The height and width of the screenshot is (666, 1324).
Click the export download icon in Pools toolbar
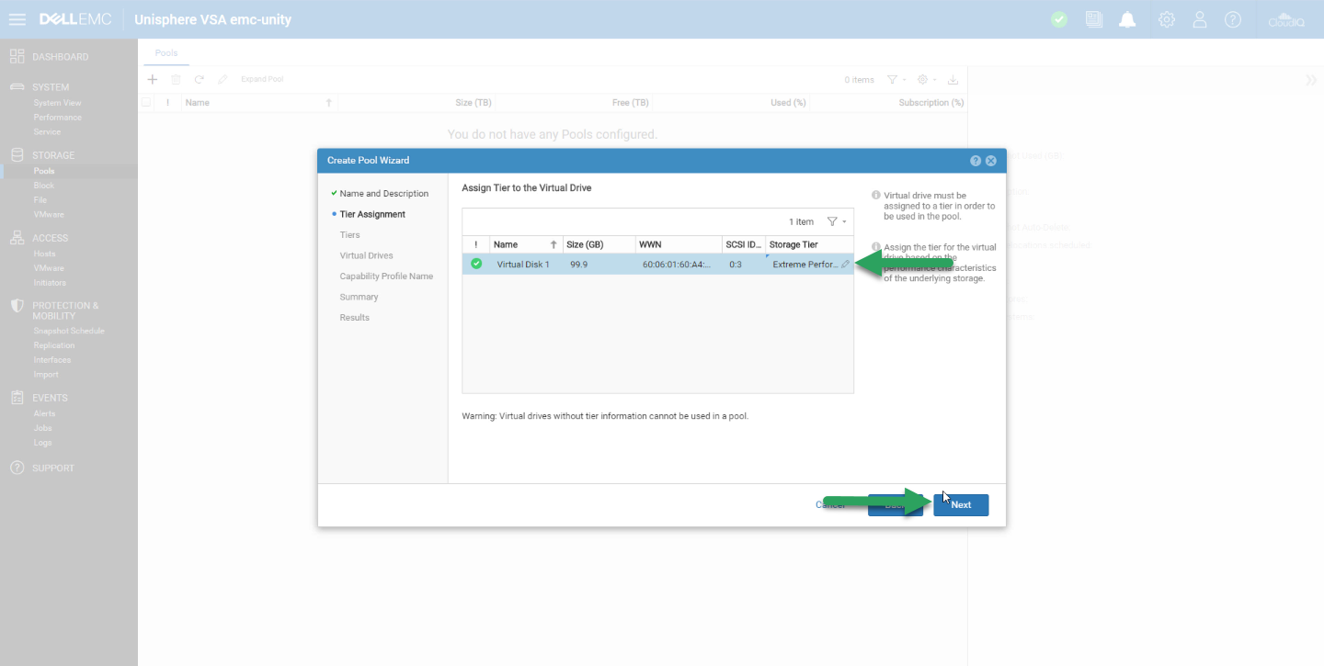pyautogui.click(x=953, y=80)
